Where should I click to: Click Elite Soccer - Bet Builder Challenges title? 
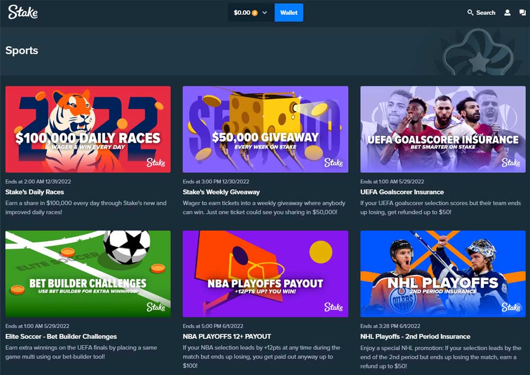click(61, 336)
